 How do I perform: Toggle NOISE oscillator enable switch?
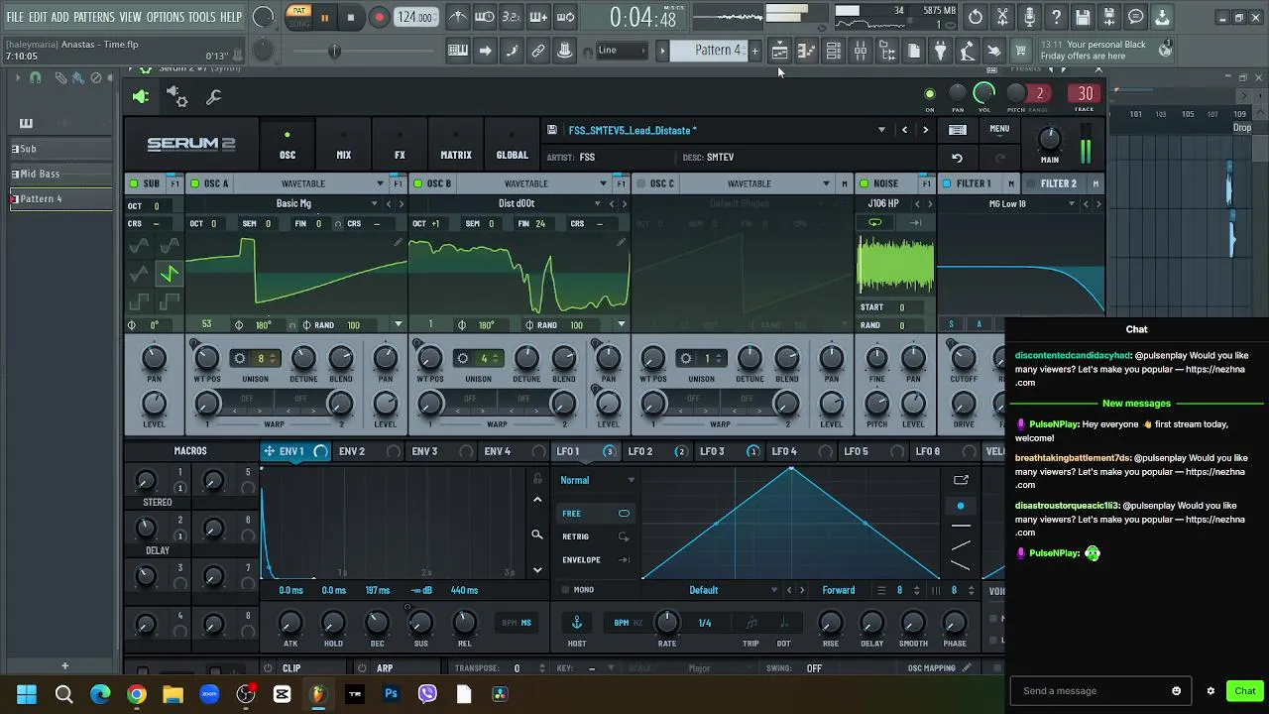pos(865,183)
